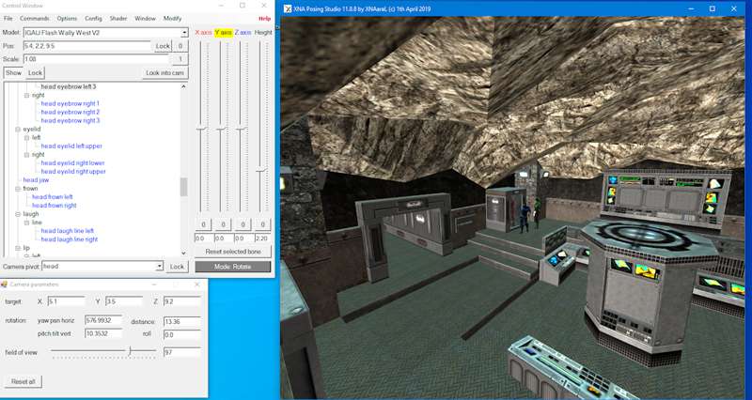Image resolution: width=752 pixels, height=400 pixels.
Task: Select the head jaw bone
Action: 37,179
